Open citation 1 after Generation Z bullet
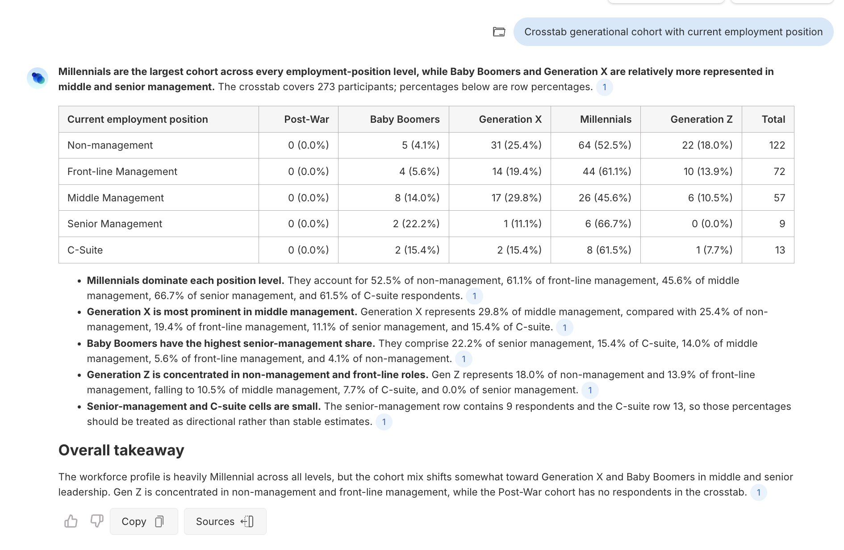Image resolution: width=844 pixels, height=550 pixels. coord(590,390)
